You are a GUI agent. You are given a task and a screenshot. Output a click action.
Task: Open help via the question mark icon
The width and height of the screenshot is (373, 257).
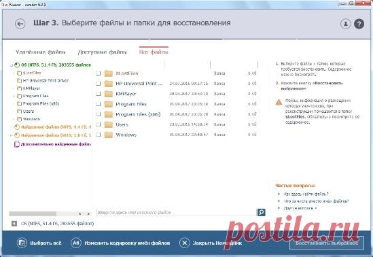tap(359, 24)
